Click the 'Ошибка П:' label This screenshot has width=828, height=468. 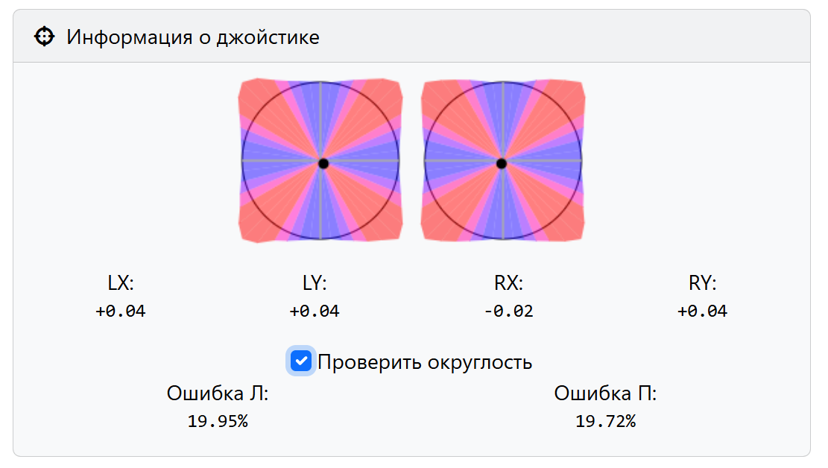605,393
